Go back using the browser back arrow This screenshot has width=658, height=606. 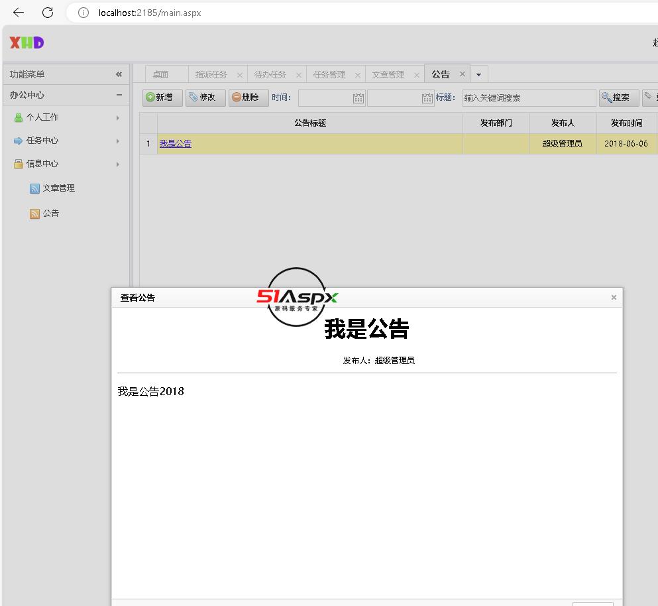pos(19,13)
